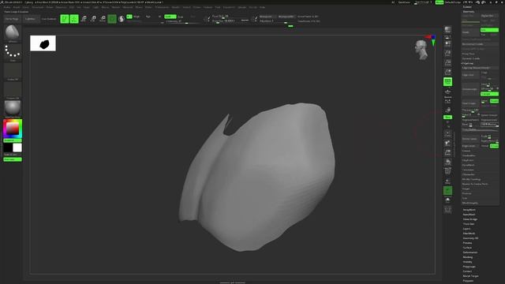The width and height of the screenshot is (505, 284).
Task: Enable Zsub sculpt mode
Action: point(181,17)
